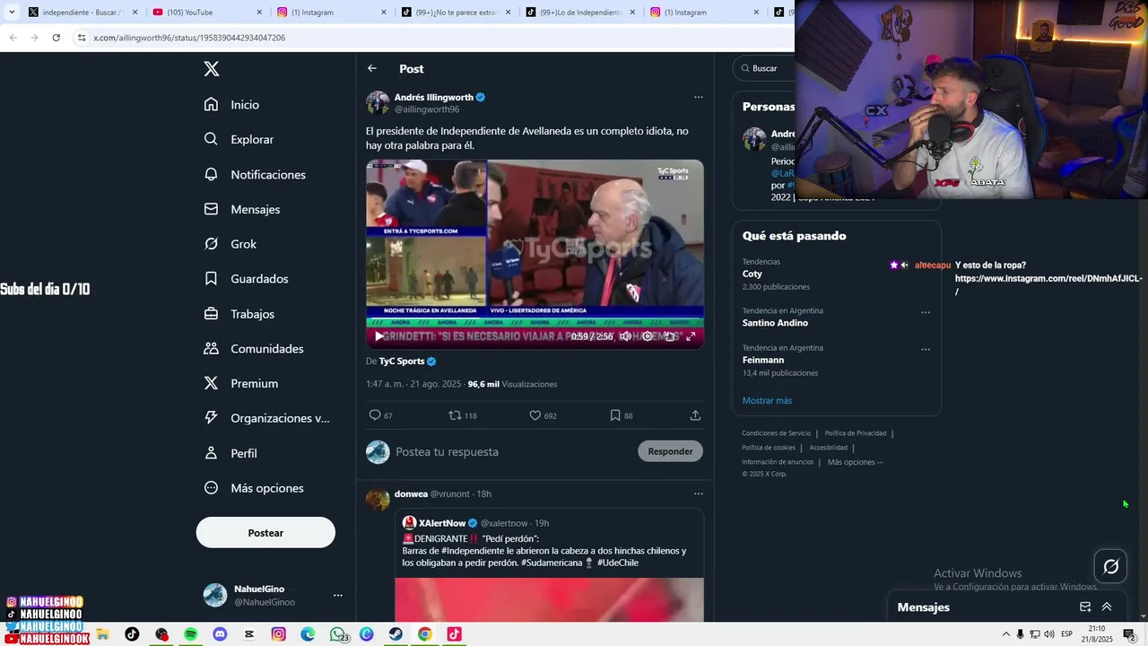Viewport: 1148px width, 646px height.
Task: Open WhatsApp from the taskbar
Action: click(x=337, y=634)
